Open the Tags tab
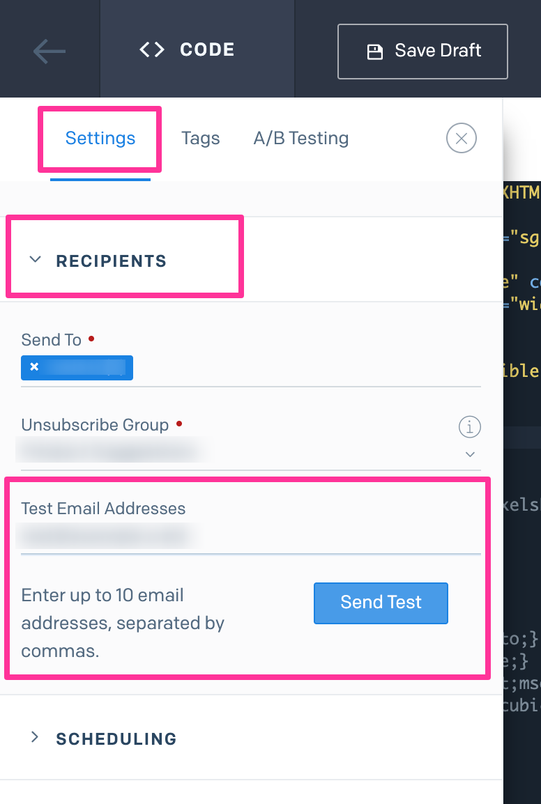This screenshot has height=804, width=541. (x=201, y=138)
